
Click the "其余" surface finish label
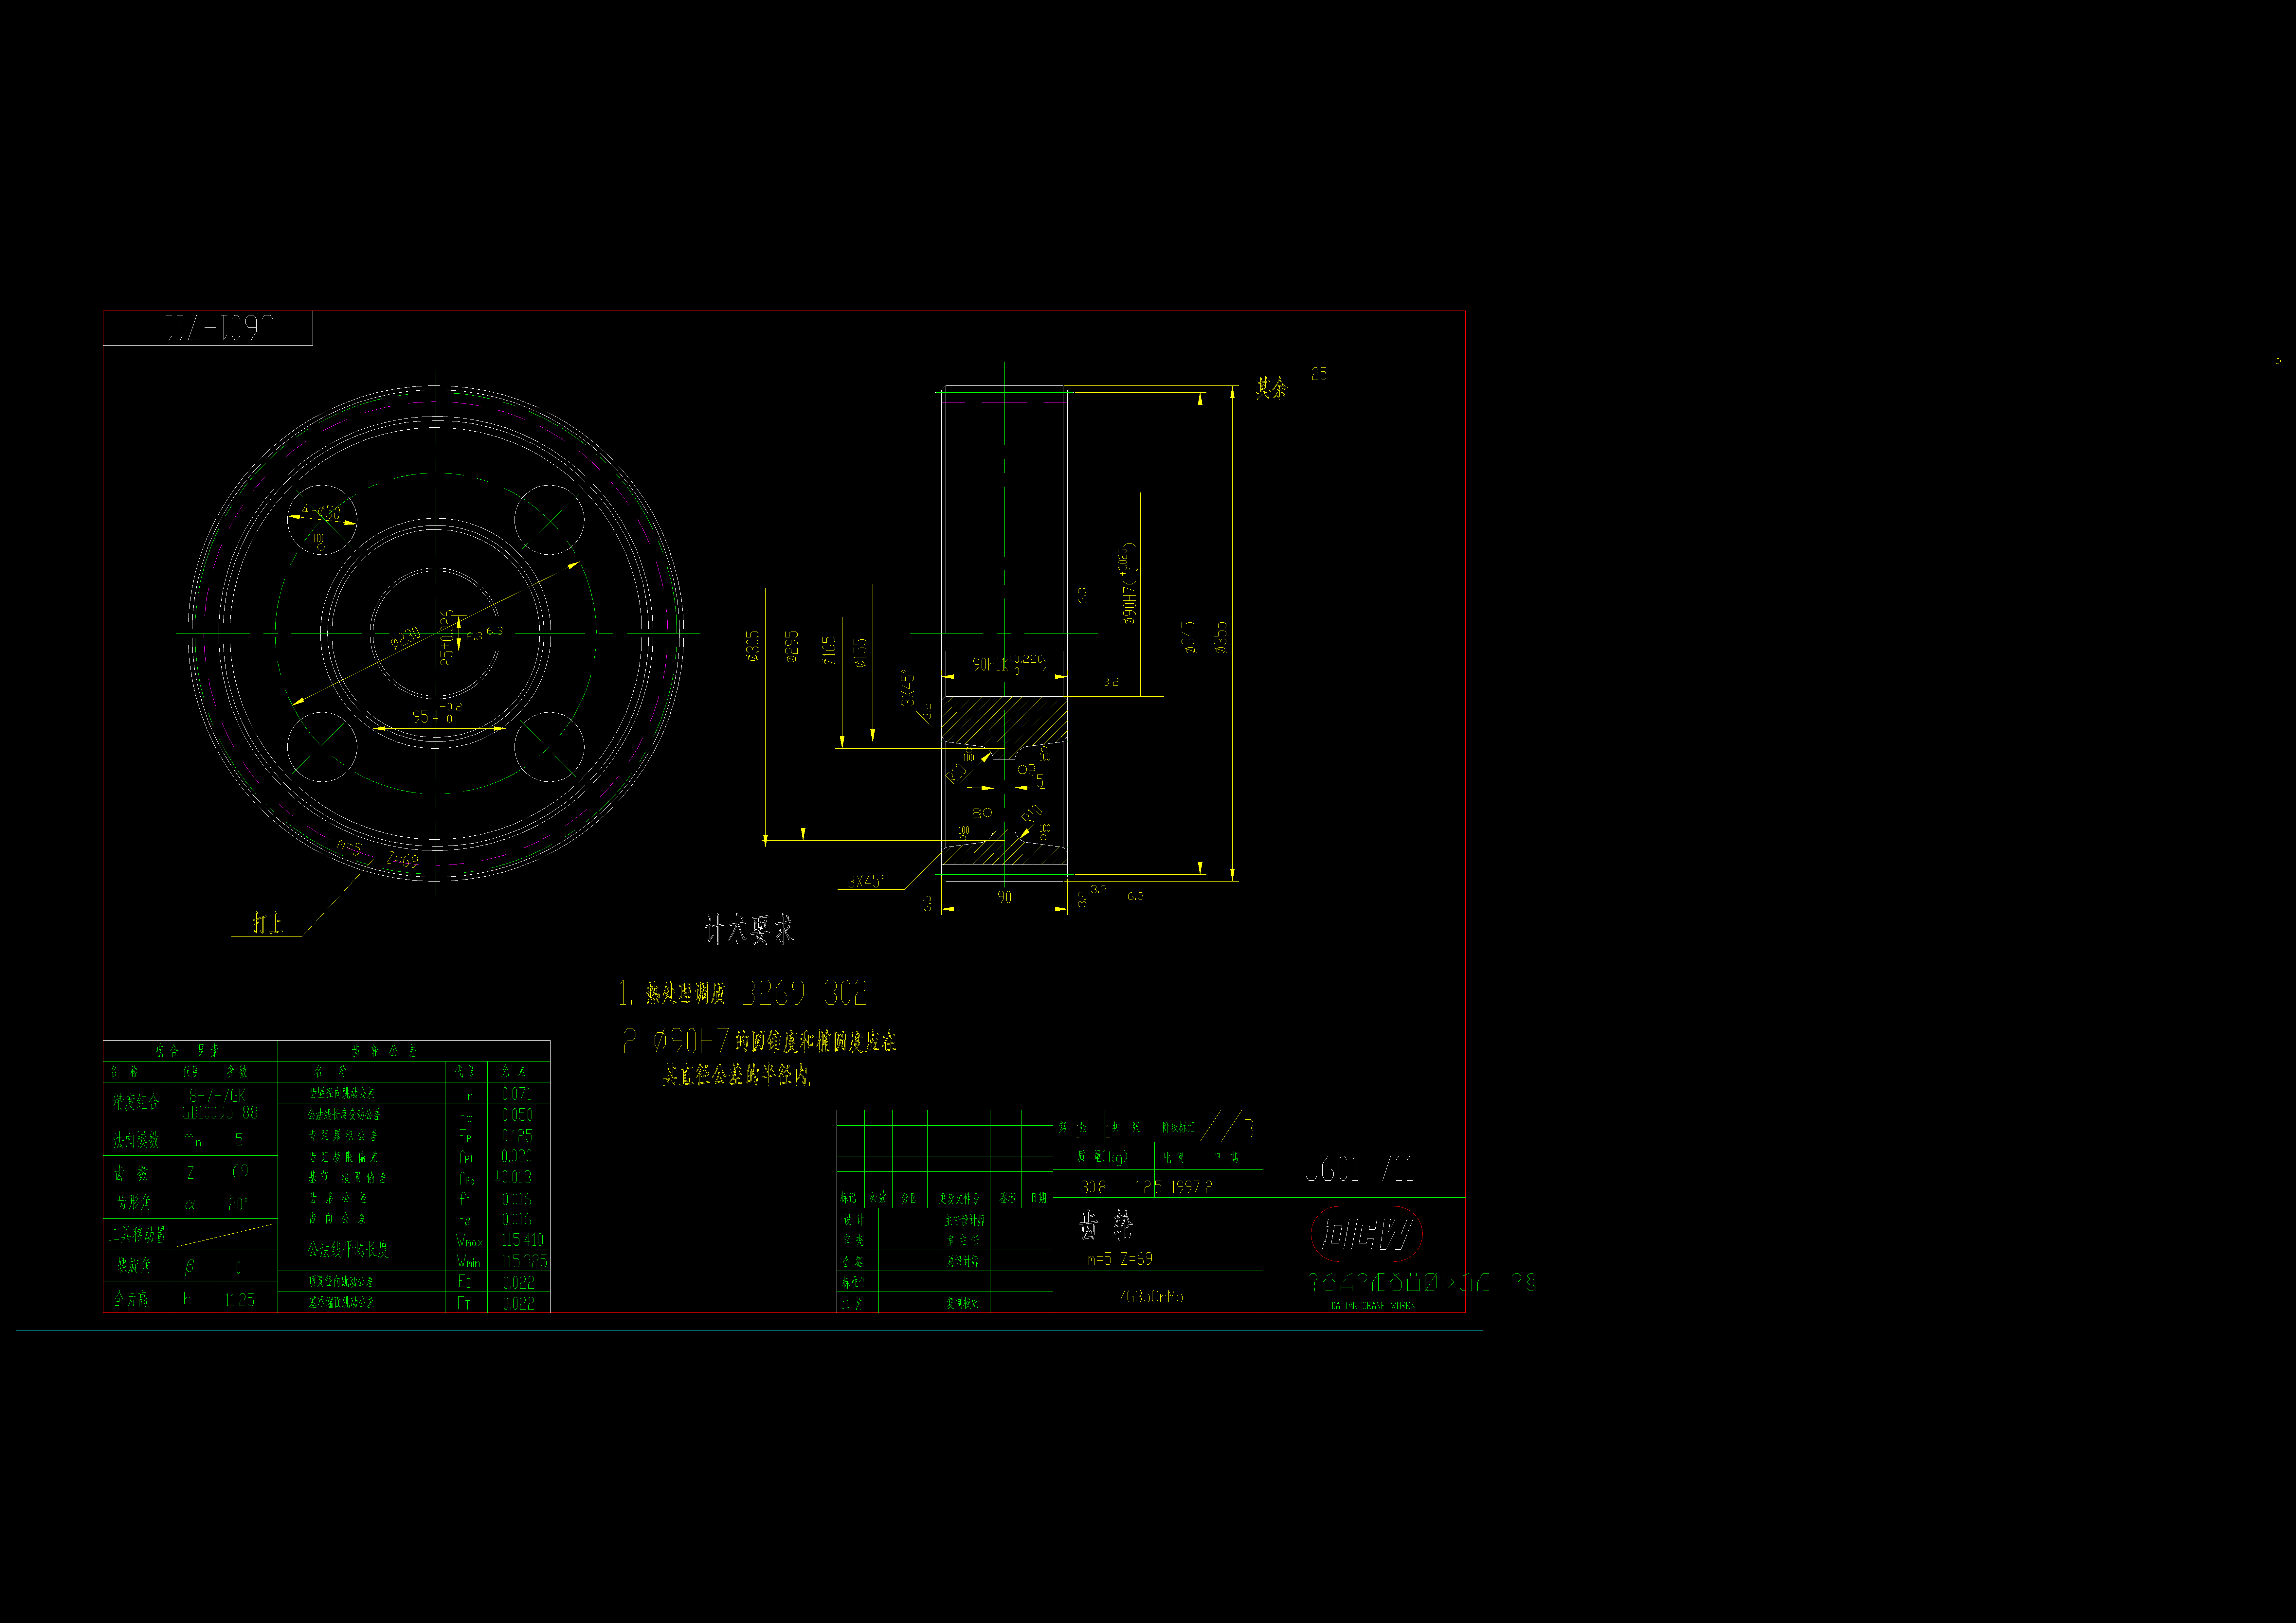point(1272,388)
